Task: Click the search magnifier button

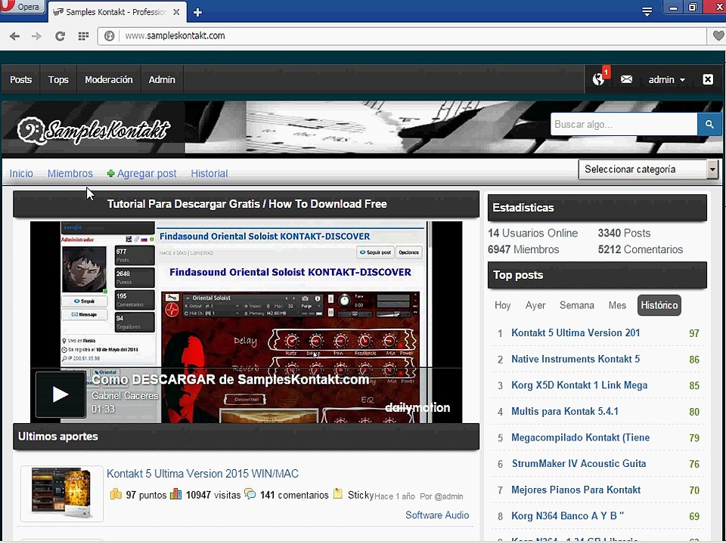Action: pyautogui.click(x=709, y=124)
